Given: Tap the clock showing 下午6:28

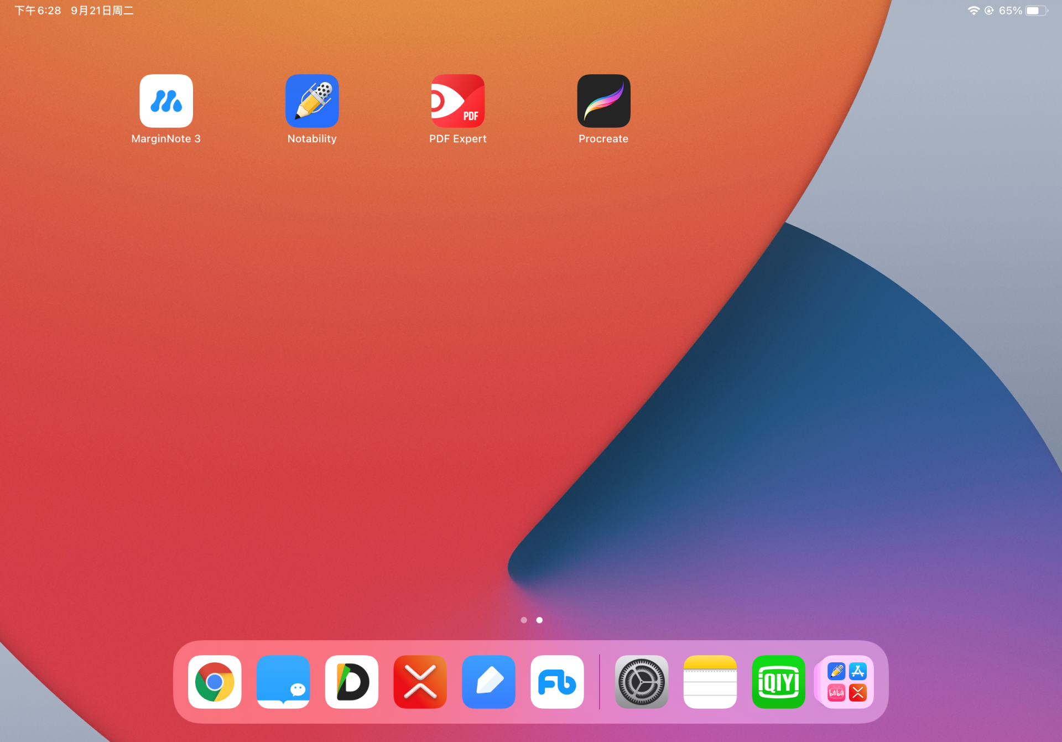Looking at the screenshot, I should pyautogui.click(x=37, y=10).
